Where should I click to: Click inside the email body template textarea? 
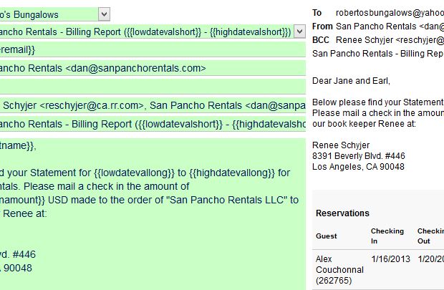152,208
